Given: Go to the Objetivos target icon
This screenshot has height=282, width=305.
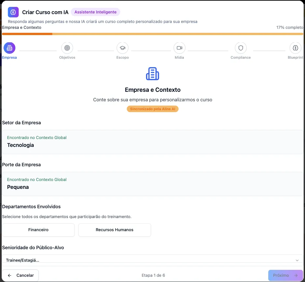Looking at the screenshot, I should 67,48.
